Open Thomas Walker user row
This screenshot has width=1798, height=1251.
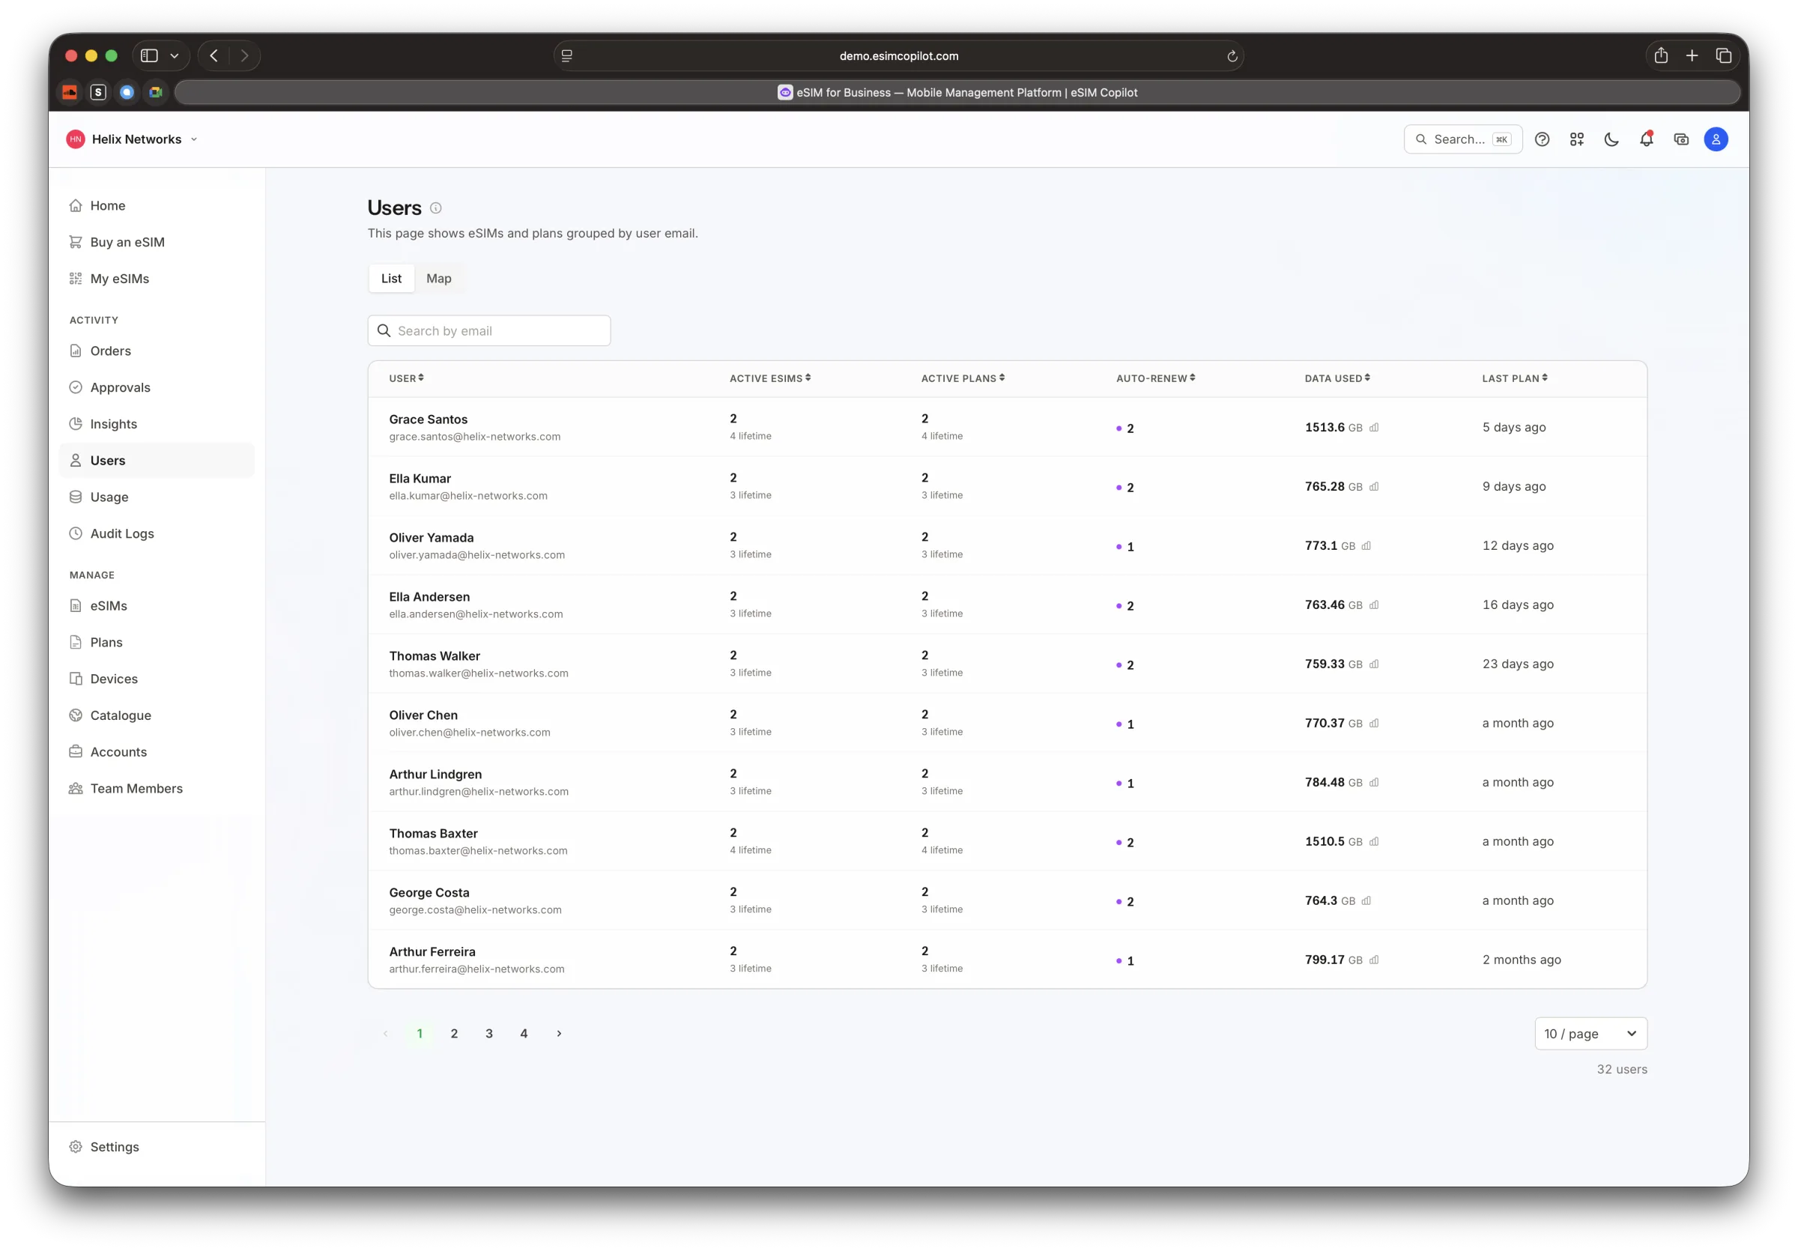1007,664
